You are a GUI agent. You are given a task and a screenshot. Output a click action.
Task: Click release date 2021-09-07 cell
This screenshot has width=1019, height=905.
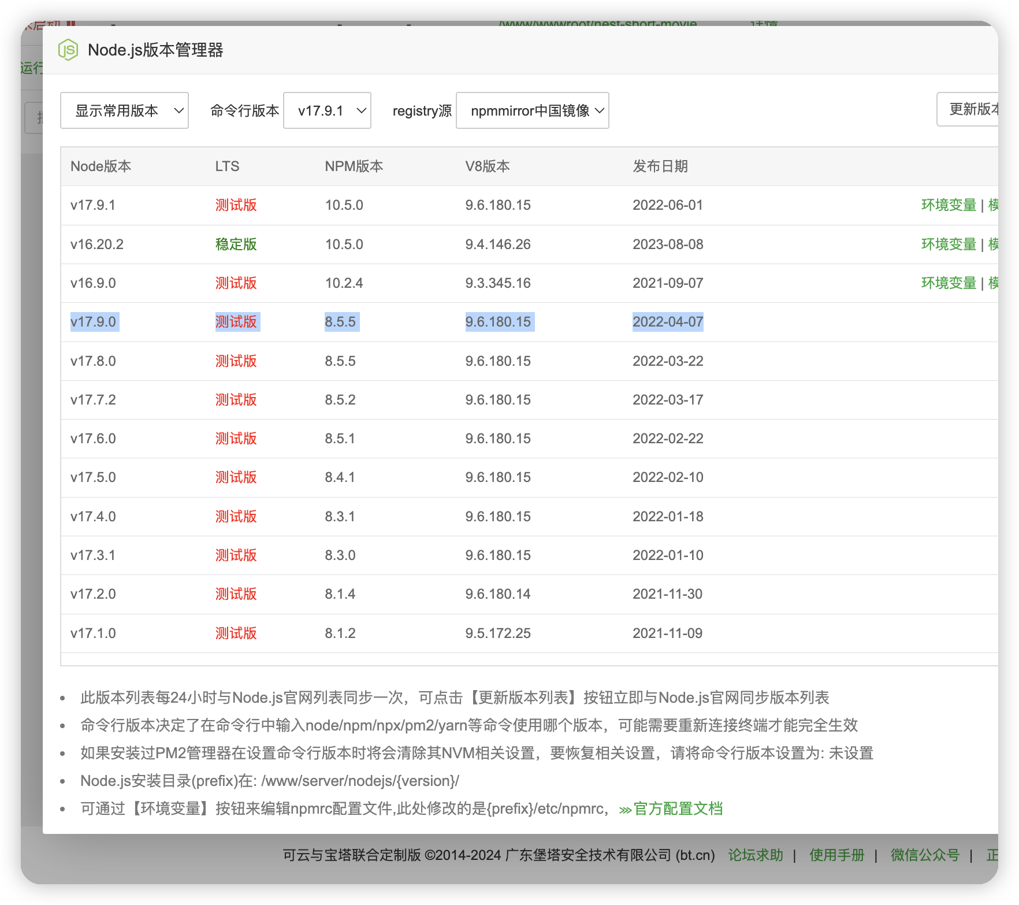point(668,283)
